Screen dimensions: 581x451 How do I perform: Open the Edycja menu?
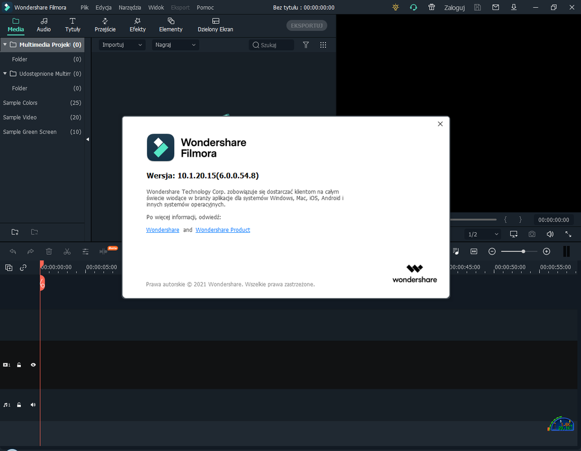(x=103, y=7)
